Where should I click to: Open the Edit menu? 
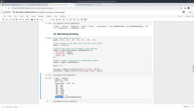[10, 16]
